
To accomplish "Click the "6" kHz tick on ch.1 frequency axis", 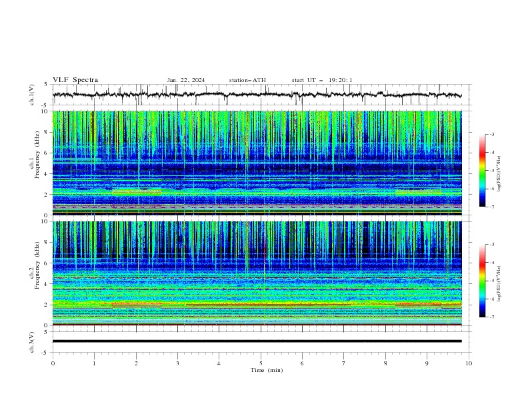I will 47,153.
